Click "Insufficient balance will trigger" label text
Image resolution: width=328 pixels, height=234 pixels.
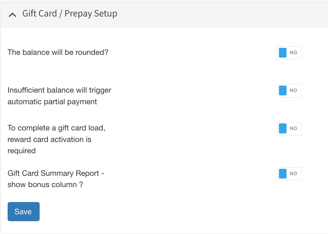[59, 90]
